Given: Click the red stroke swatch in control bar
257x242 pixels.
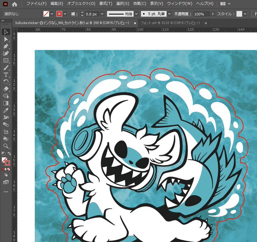Looking at the screenshot, I should pos(59,14).
